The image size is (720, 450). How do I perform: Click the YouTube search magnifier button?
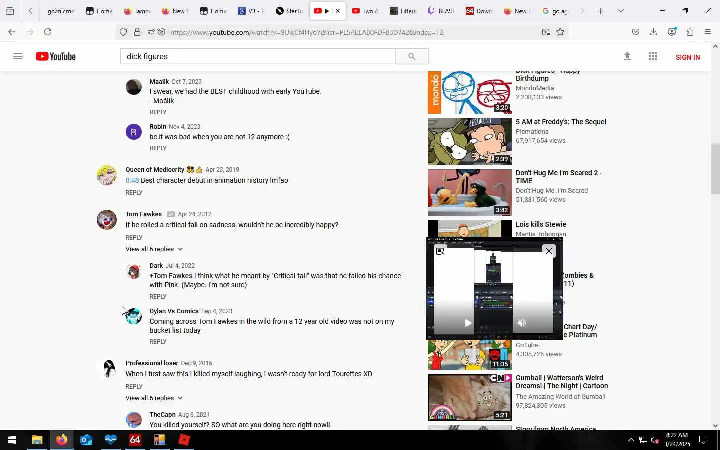412,56
